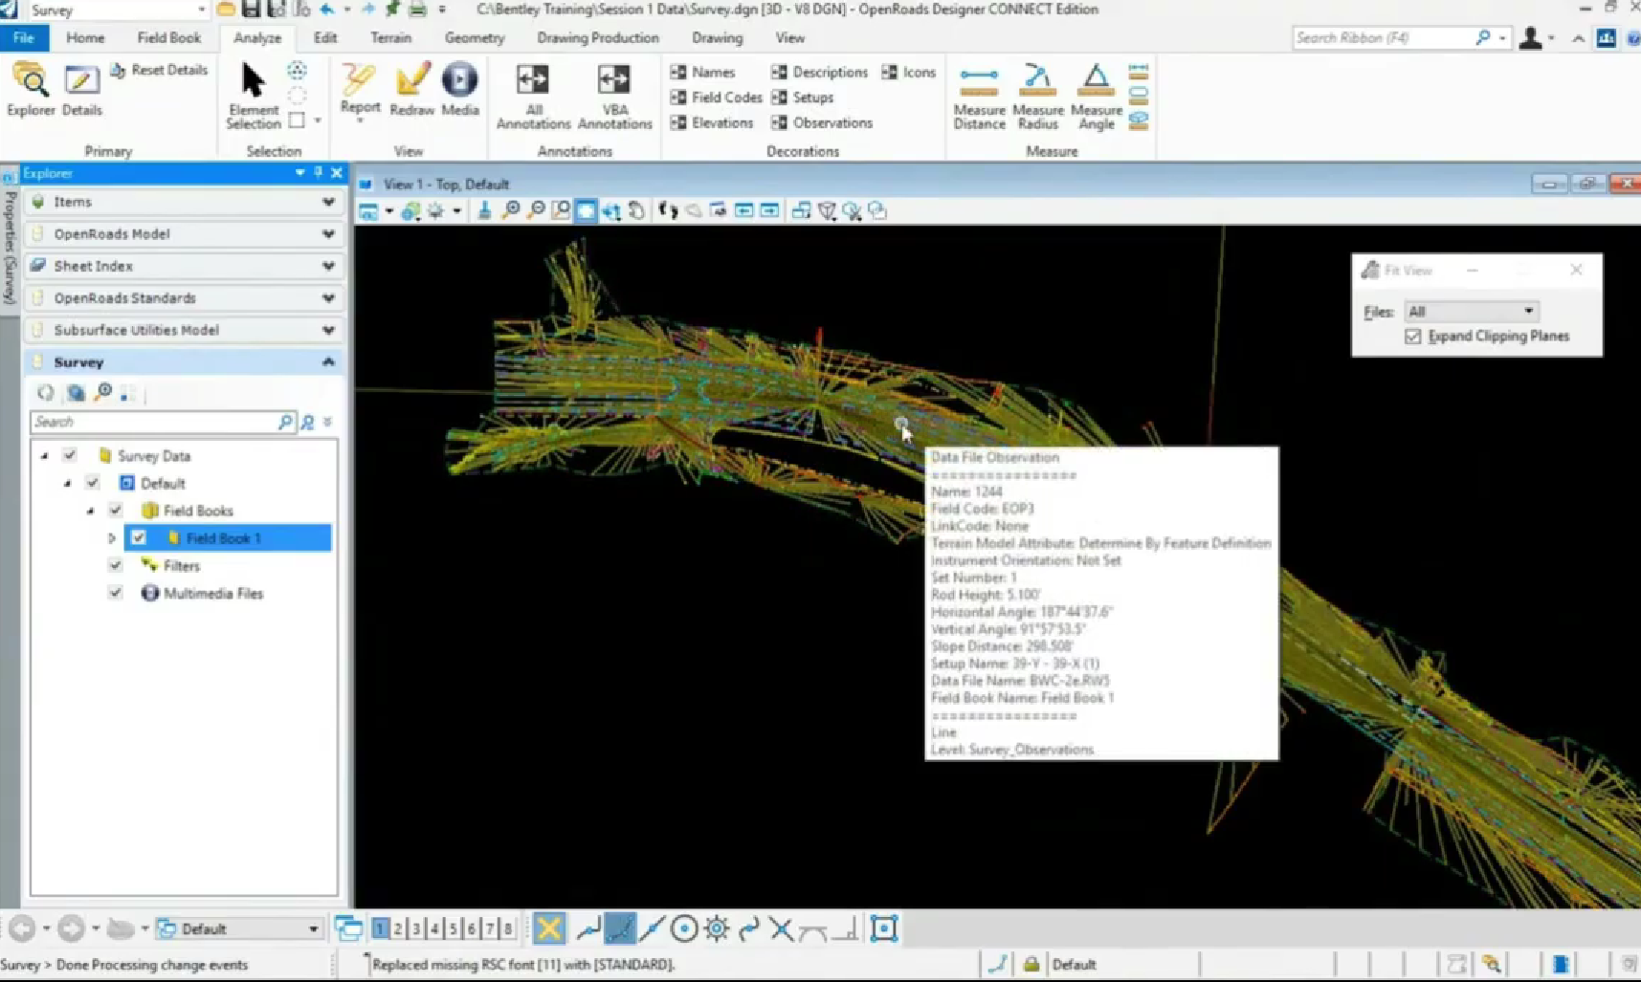Click the Fit View toolbar icon
The width and height of the screenshot is (1641, 982).
[x=586, y=211]
